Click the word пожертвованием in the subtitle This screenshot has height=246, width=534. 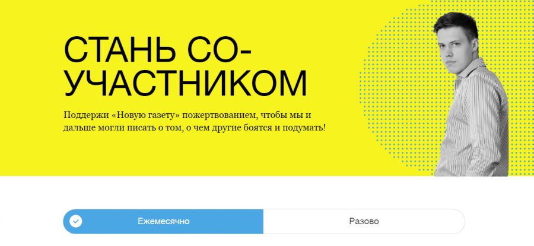point(221,115)
